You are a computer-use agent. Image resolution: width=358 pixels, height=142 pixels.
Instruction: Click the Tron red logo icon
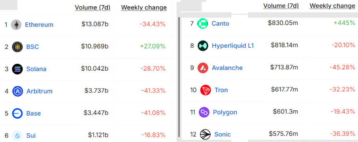click(x=205, y=90)
